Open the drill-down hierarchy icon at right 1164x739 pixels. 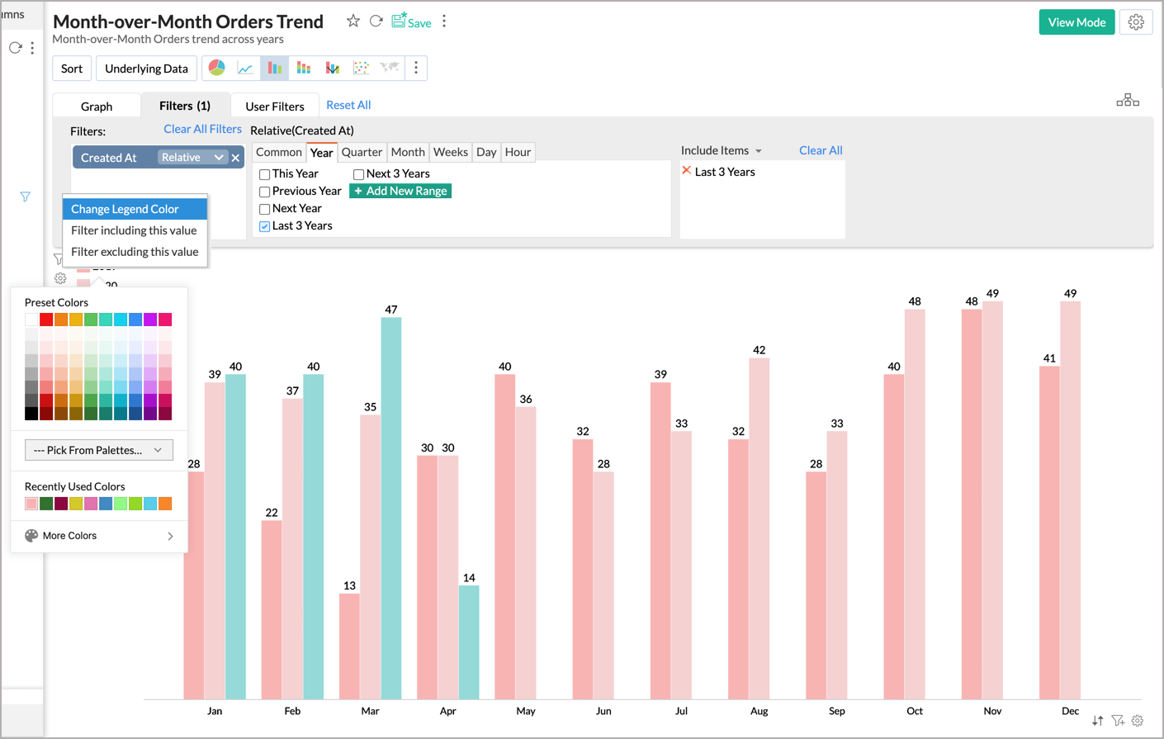tap(1127, 101)
